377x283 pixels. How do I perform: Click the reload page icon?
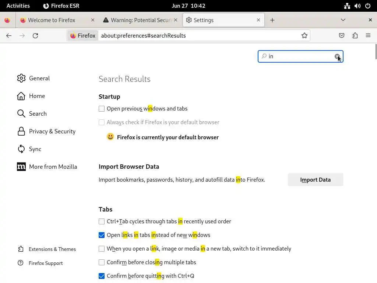[35, 36]
